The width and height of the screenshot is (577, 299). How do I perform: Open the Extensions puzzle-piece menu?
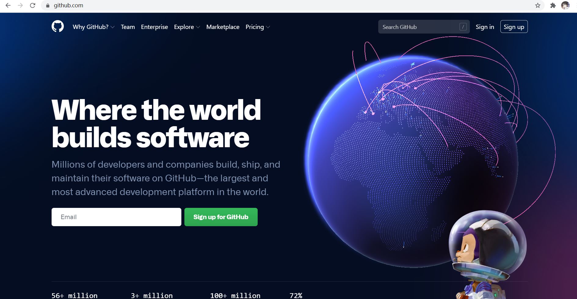pyautogui.click(x=553, y=5)
